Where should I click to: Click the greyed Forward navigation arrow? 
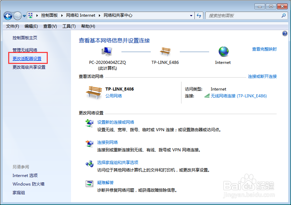pyautogui.click(x=18, y=16)
